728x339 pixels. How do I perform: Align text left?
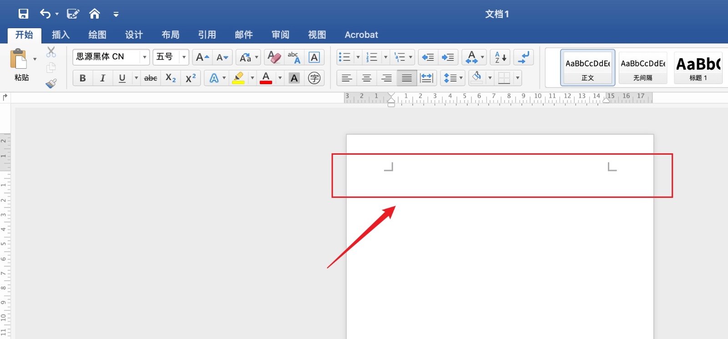(x=347, y=78)
